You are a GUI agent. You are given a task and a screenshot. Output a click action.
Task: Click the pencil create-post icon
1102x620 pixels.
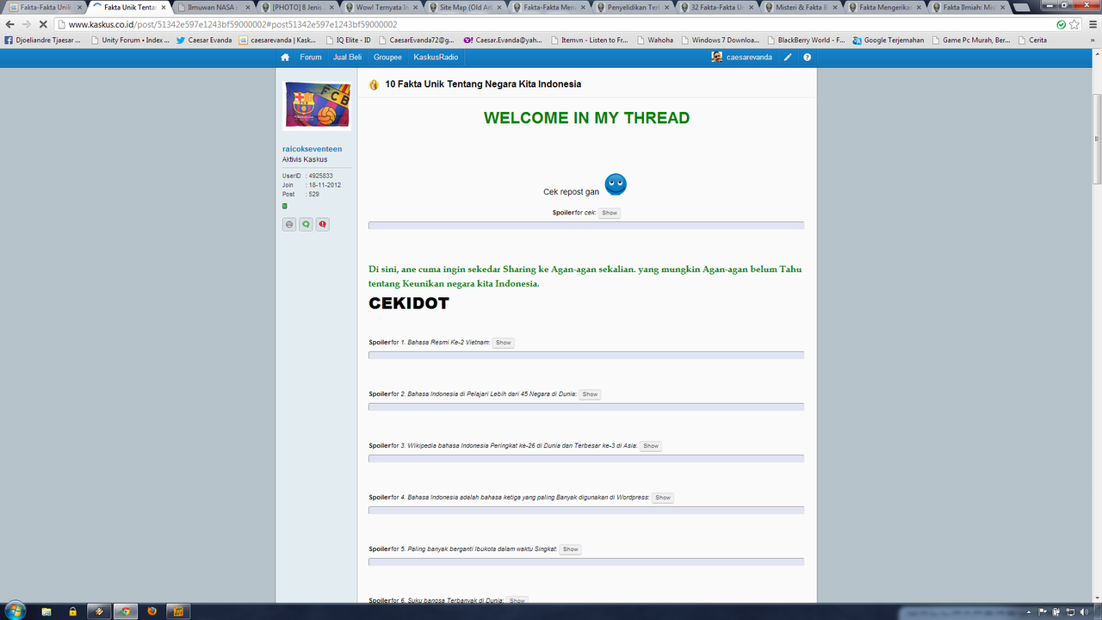click(x=788, y=58)
